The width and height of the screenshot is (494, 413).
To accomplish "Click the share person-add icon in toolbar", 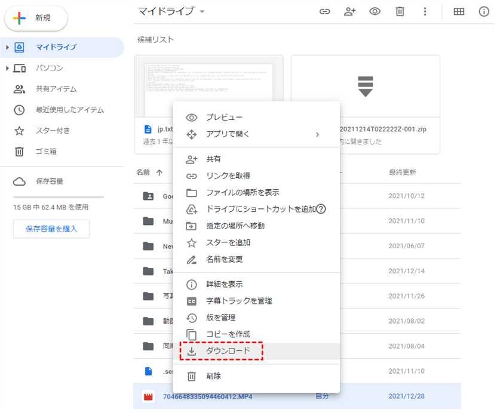I will [349, 11].
